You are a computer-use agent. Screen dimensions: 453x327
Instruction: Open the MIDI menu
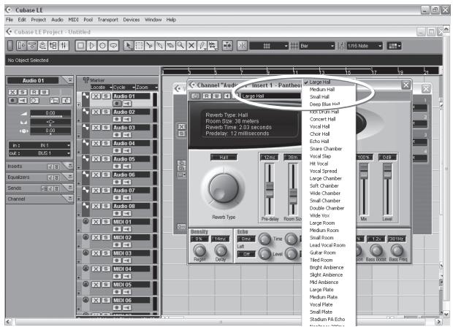(73, 20)
